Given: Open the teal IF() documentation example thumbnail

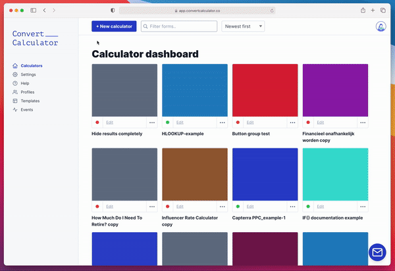Looking at the screenshot, I should tap(335, 174).
